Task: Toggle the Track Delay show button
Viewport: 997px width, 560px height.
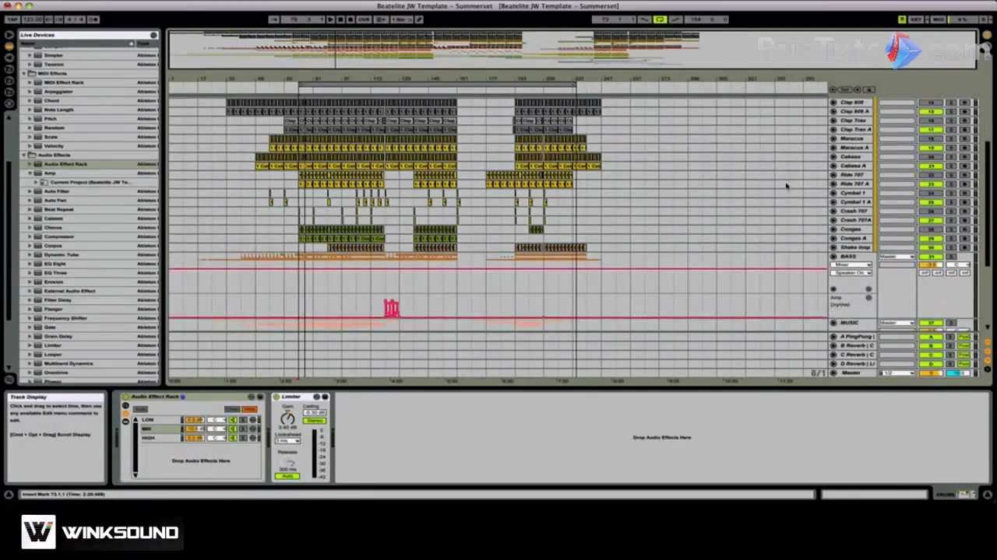Action: 987,369
